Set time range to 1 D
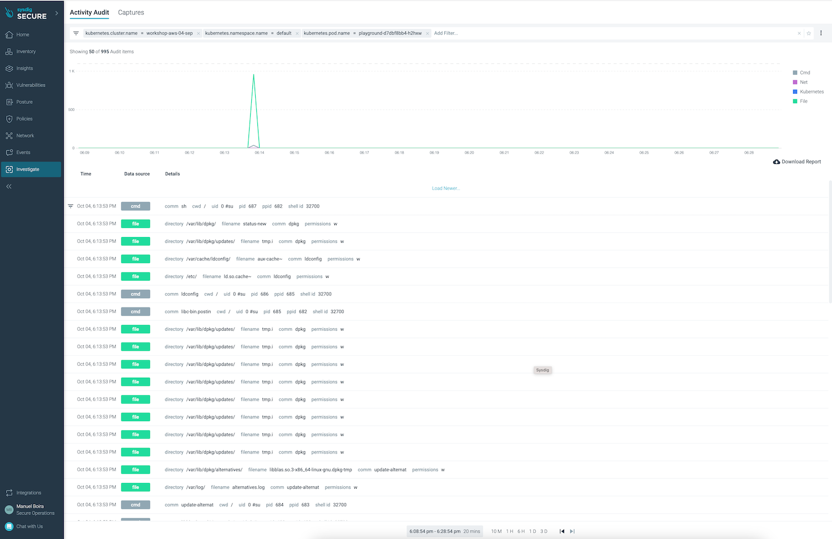 point(533,531)
